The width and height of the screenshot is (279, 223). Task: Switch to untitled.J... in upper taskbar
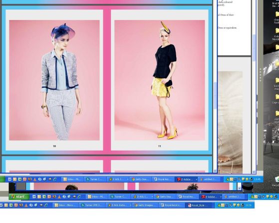click(209, 179)
